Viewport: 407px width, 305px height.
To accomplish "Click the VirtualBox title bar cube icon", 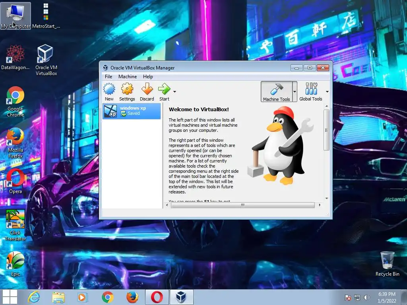I will pos(105,68).
